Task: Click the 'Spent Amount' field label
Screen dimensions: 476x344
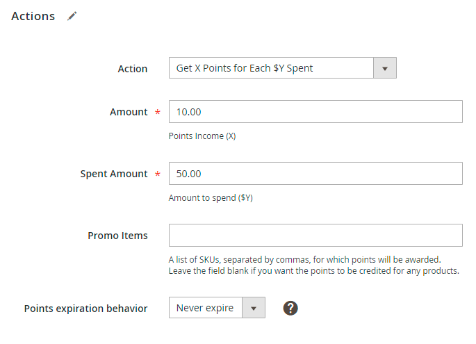Action: pos(114,174)
